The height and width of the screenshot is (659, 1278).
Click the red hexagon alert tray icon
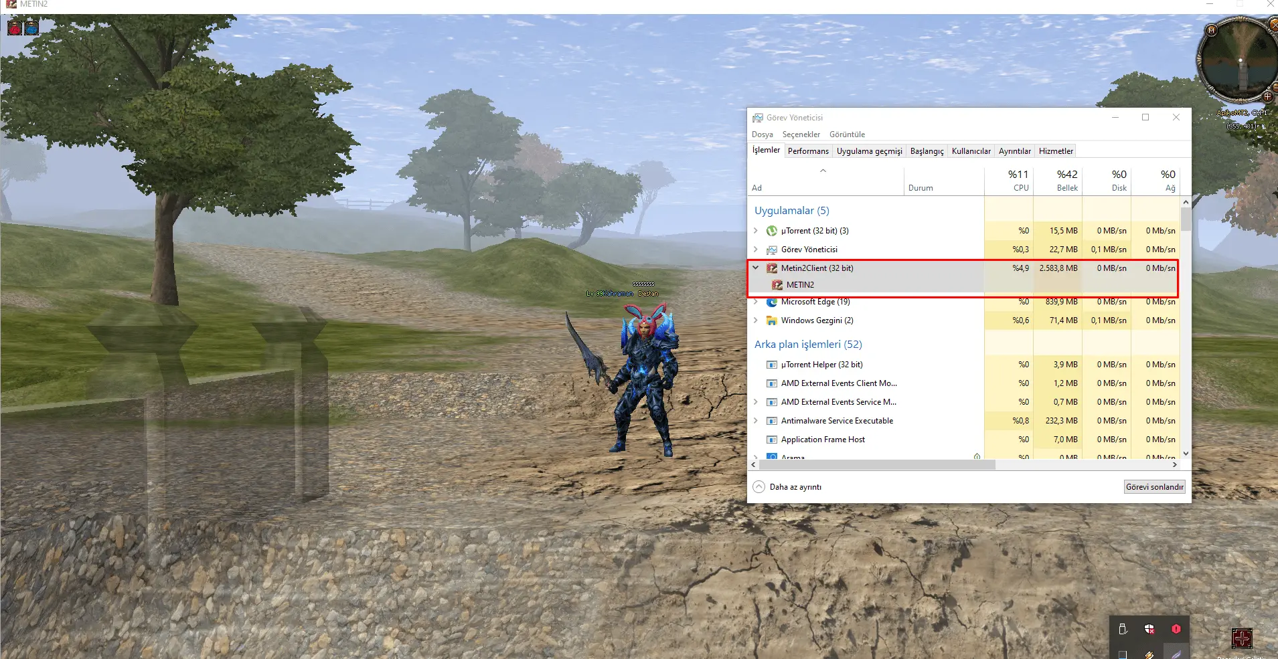point(1176,629)
